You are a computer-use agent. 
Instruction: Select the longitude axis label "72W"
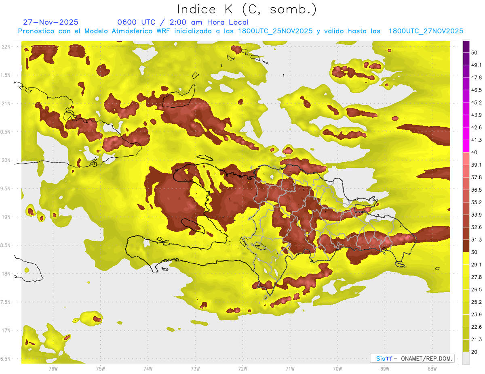coord(242,368)
